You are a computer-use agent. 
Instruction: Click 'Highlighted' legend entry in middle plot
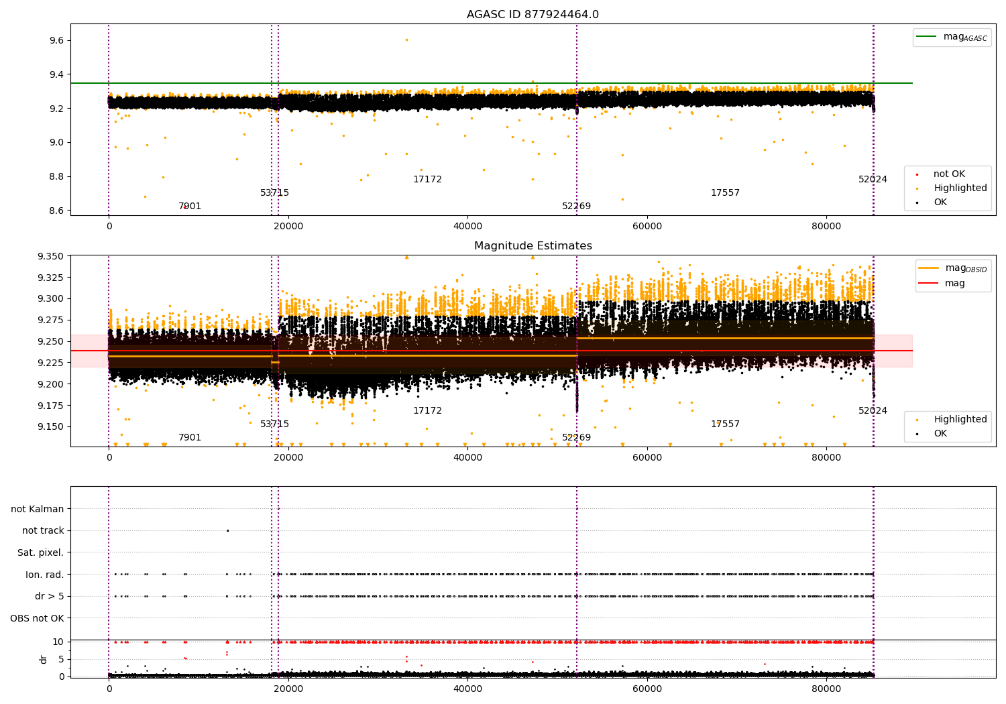pyautogui.click(x=953, y=420)
